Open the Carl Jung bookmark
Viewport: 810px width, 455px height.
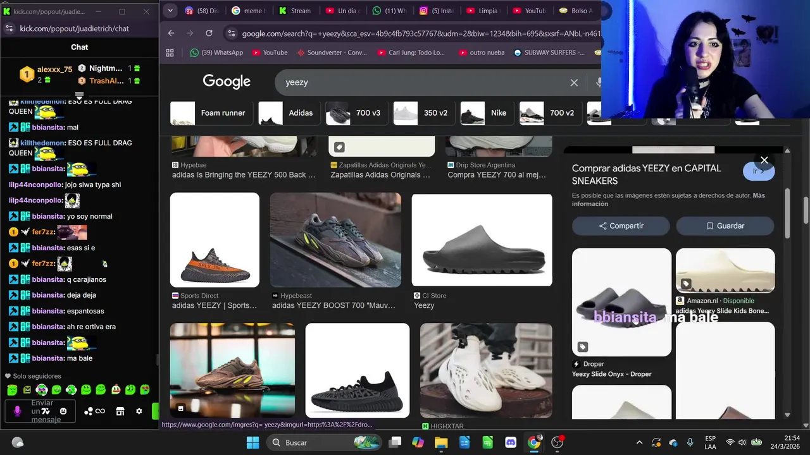pyautogui.click(x=411, y=52)
